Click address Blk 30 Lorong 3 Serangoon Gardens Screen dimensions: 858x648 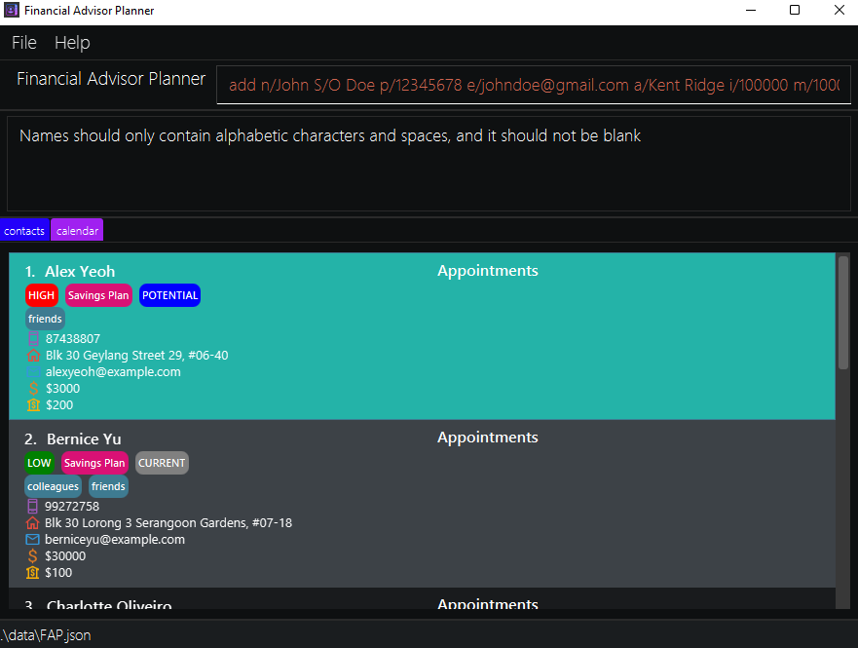(x=168, y=522)
